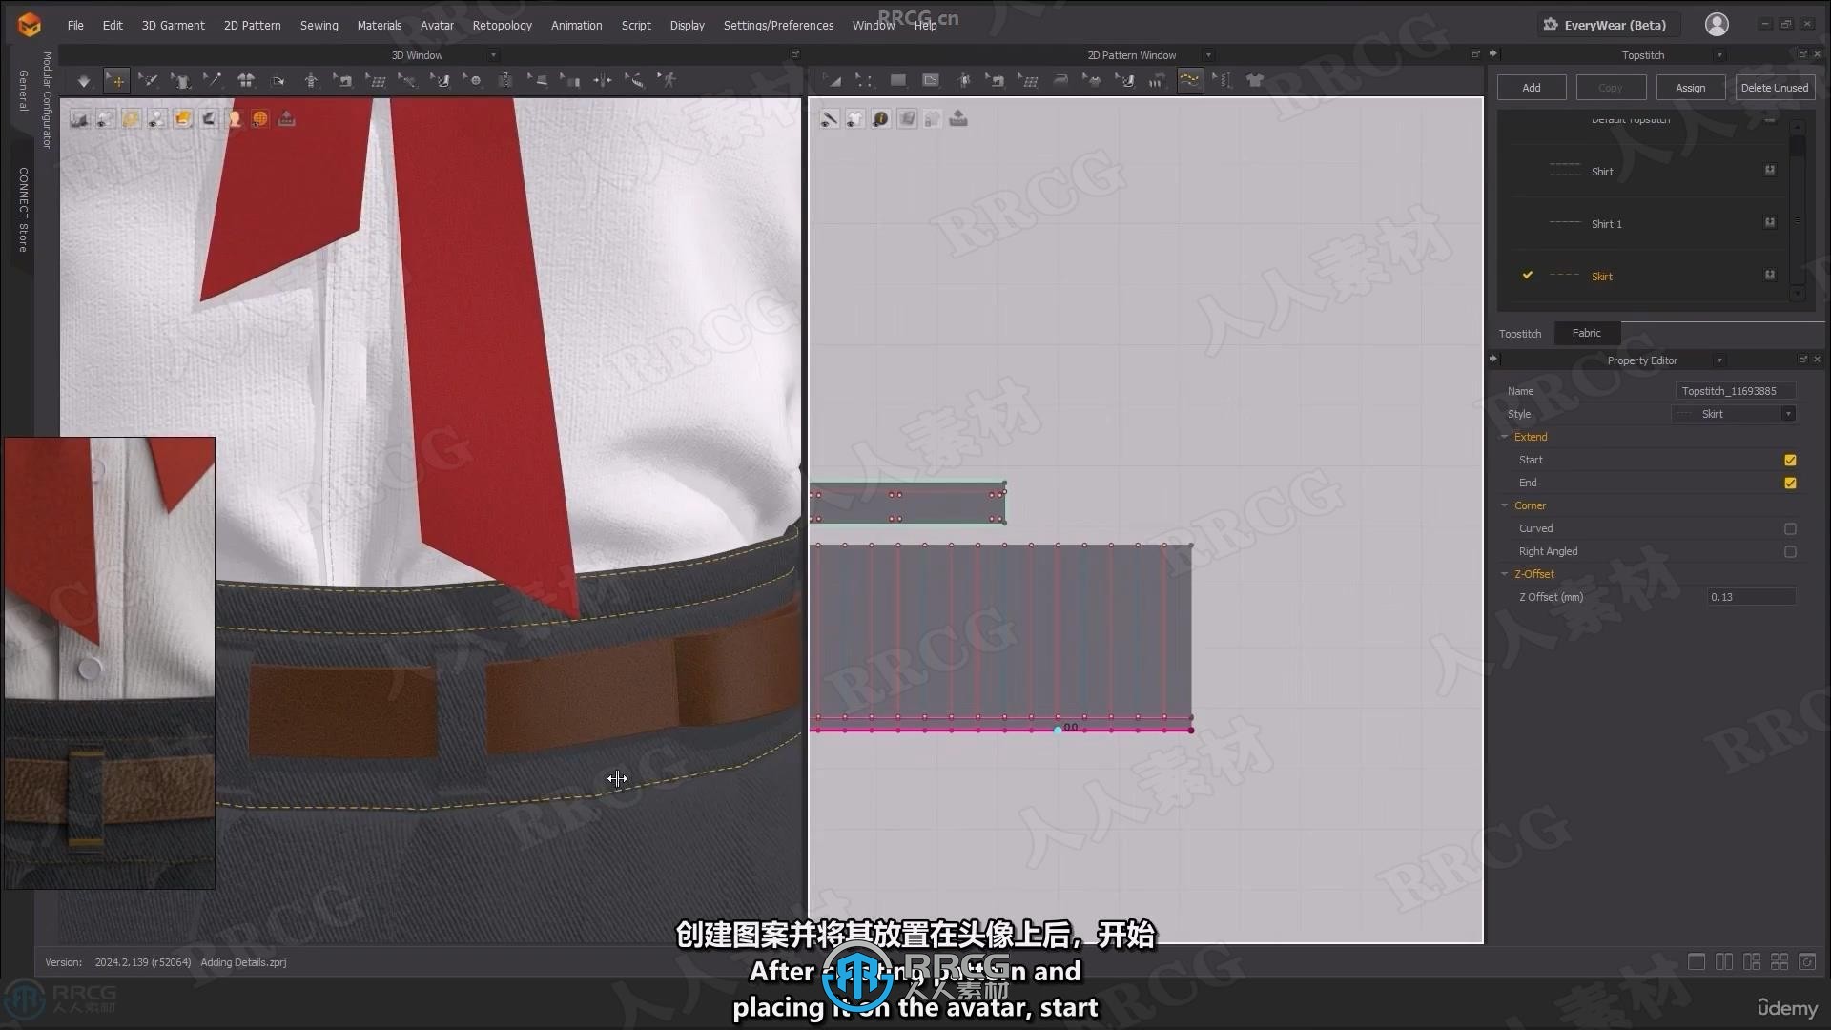Click the Name field Topstitch_11693885
The image size is (1831, 1030).
pos(1735,391)
